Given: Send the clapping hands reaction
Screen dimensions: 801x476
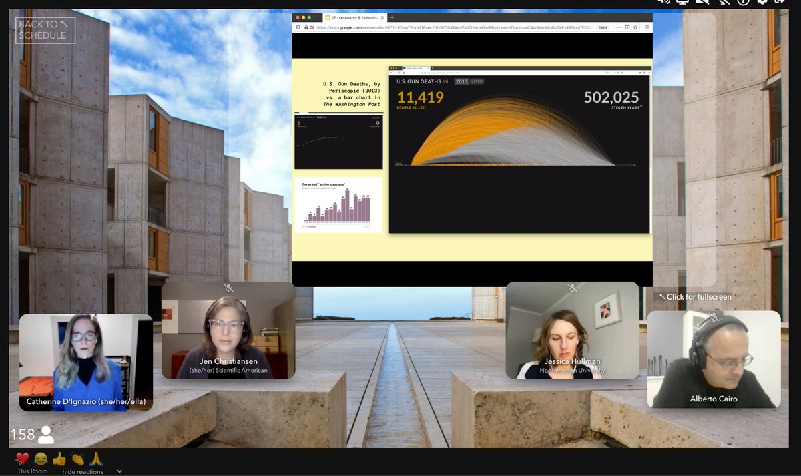Looking at the screenshot, I should click(x=78, y=459).
